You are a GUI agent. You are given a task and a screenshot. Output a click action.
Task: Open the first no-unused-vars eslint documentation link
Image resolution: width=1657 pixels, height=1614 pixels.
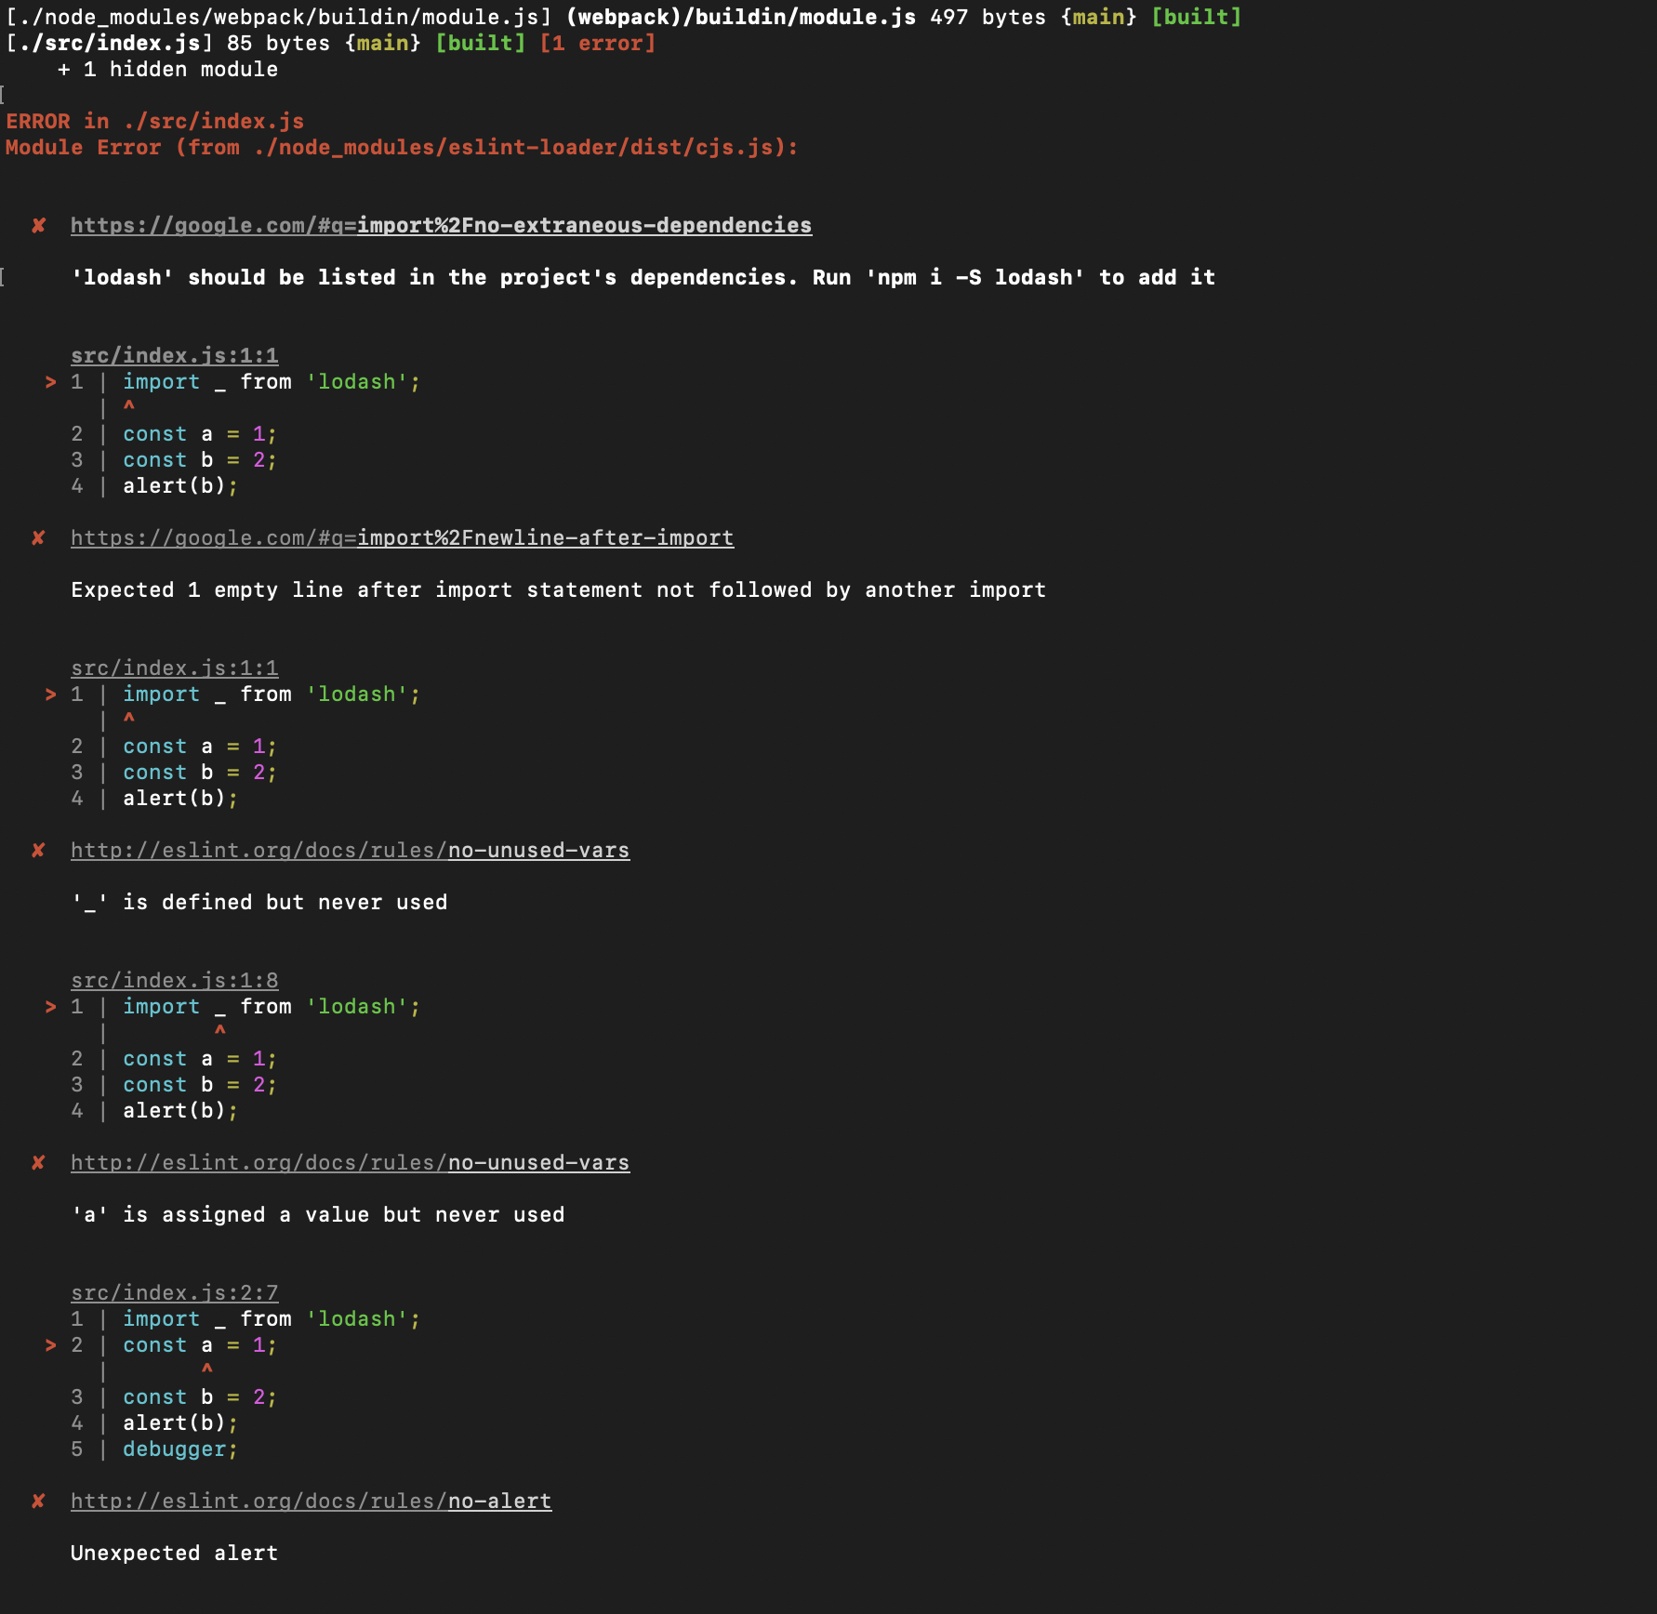pos(350,850)
